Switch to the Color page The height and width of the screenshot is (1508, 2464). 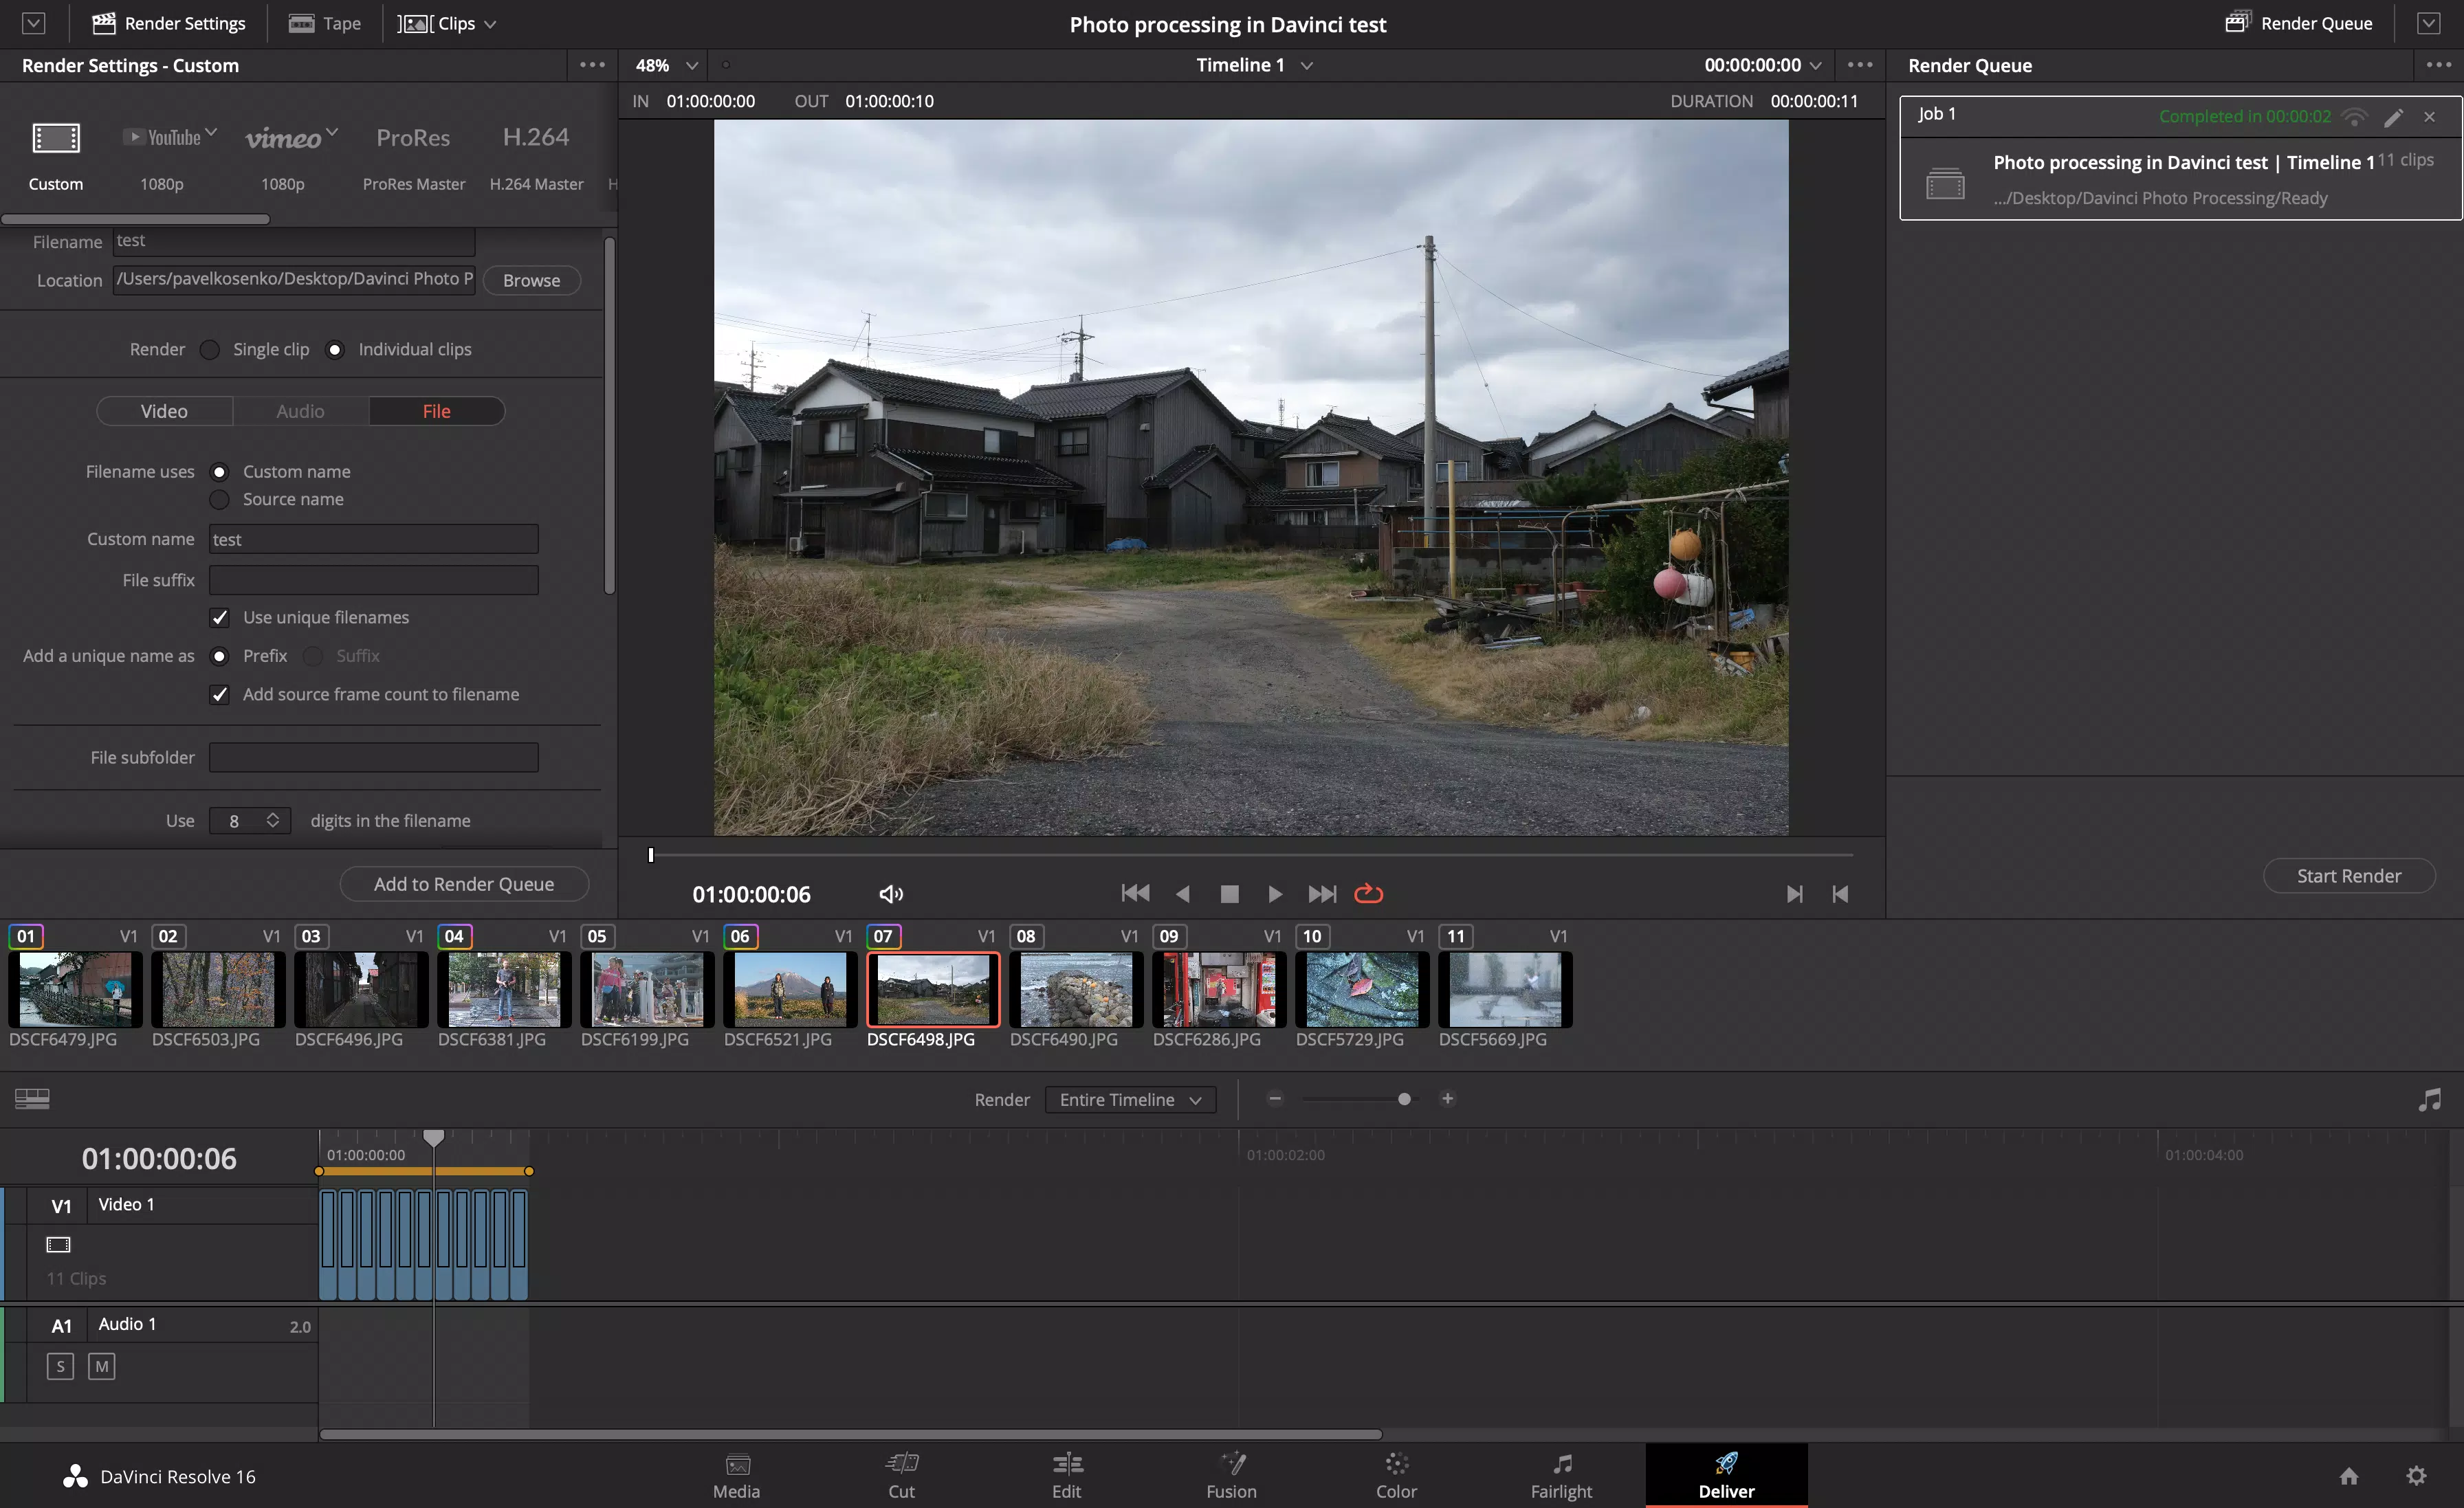coord(1396,1476)
